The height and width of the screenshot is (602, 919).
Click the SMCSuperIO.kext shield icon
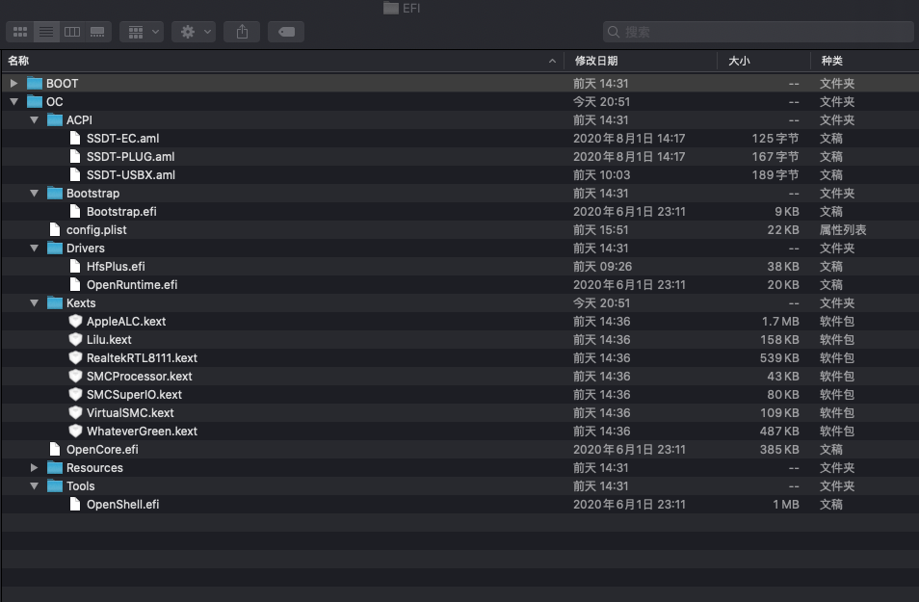pyautogui.click(x=75, y=395)
